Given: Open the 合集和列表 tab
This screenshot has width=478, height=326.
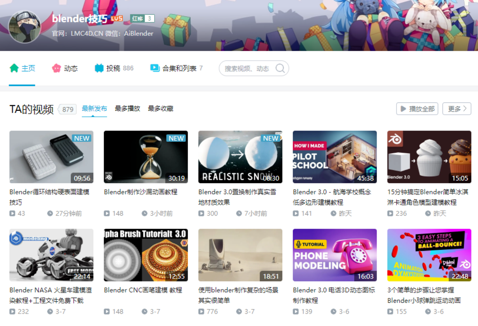Looking at the screenshot, I should pyautogui.click(x=176, y=68).
